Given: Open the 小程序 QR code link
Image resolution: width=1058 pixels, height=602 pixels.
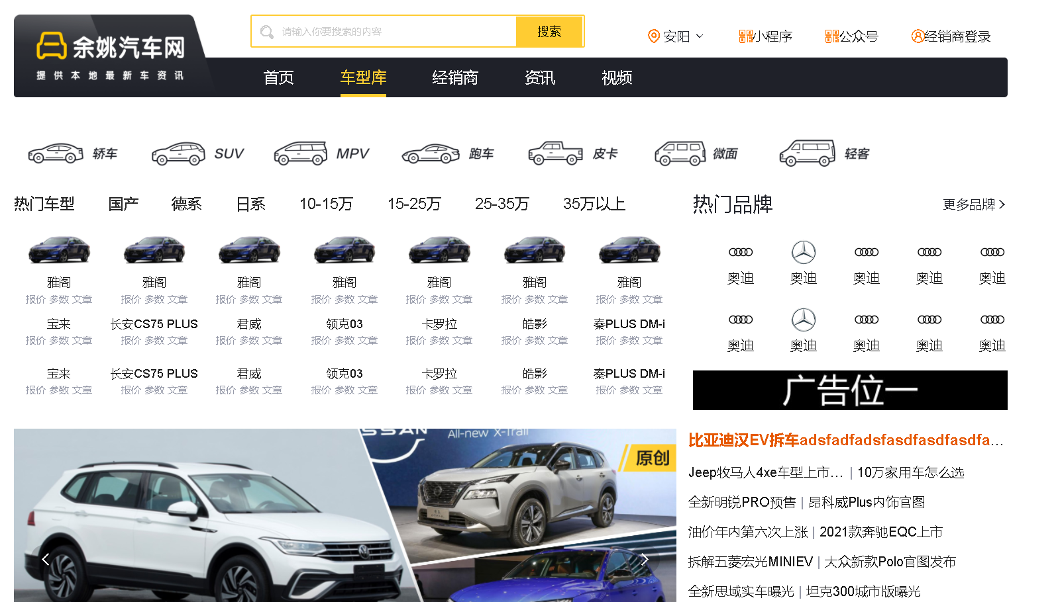Looking at the screenshot, I should [x=765, y=36].
